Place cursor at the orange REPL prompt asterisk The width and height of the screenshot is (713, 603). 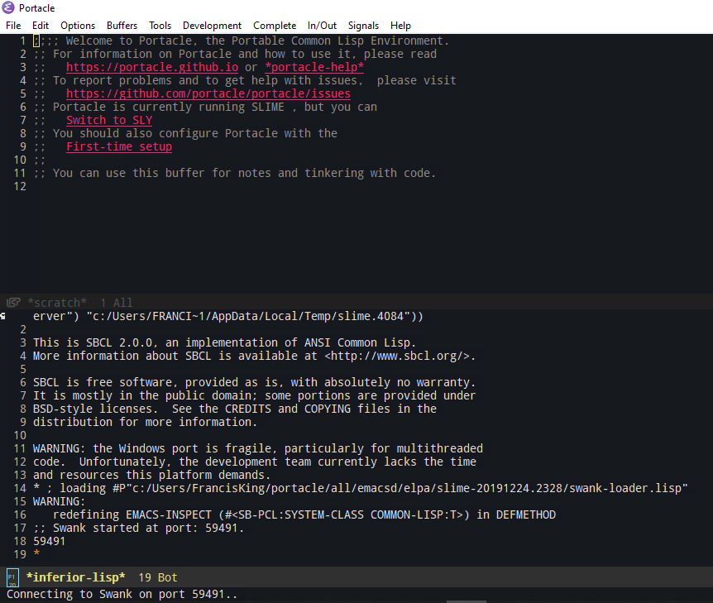[x=36, y=553]
